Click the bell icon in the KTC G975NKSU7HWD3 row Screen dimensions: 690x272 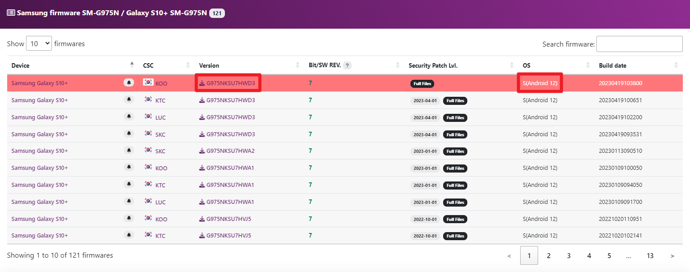(129, 99)
